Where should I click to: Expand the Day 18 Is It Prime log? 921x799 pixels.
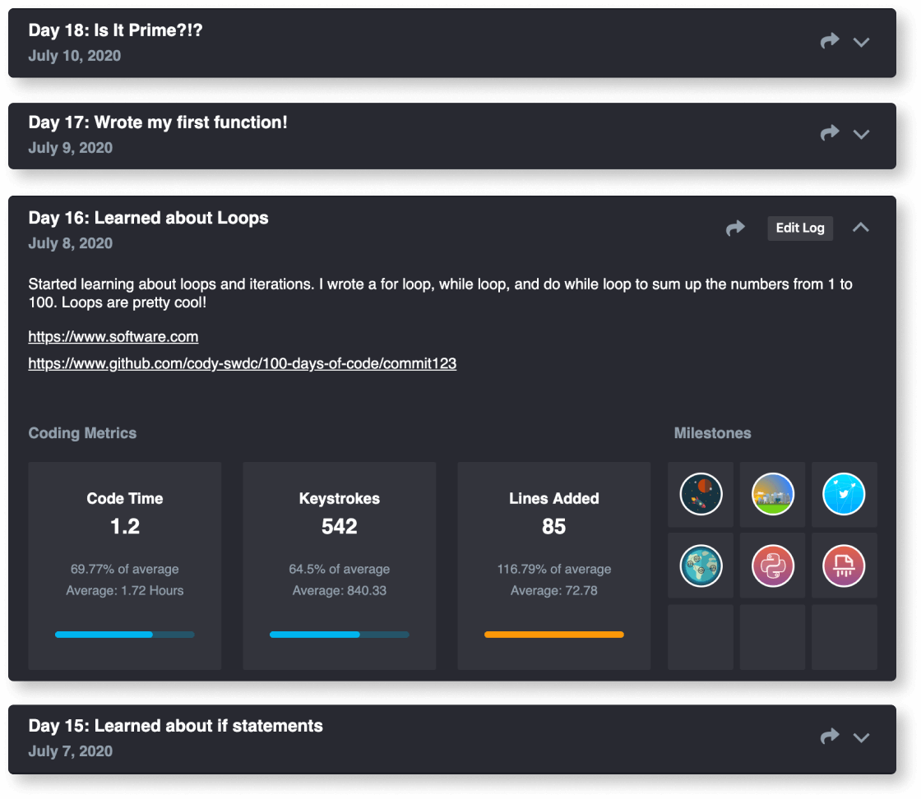861,42
